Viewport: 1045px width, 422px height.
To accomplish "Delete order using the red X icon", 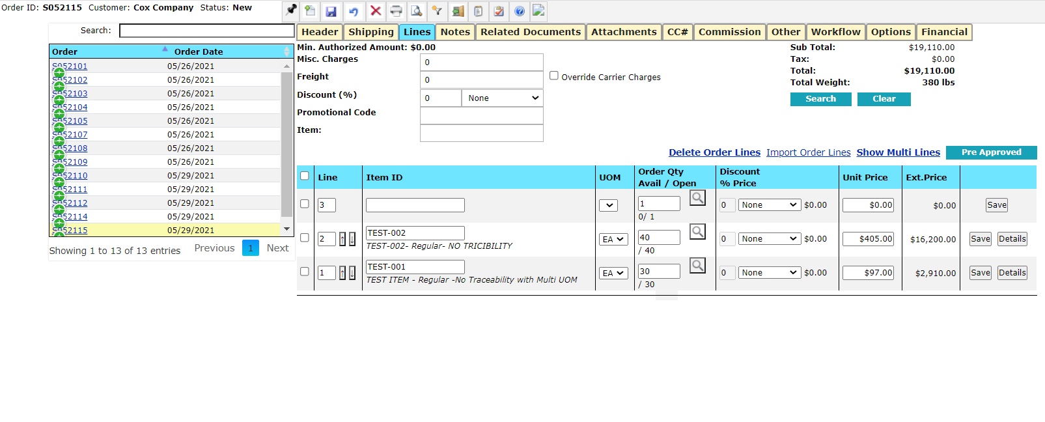I will point(376,11).
